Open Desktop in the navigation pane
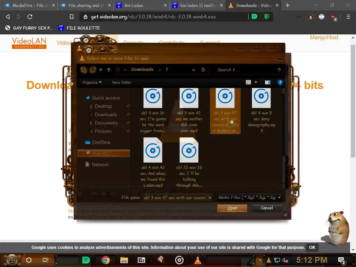The height and width of the screenshot is (267, 356). [x=103, y=106]
